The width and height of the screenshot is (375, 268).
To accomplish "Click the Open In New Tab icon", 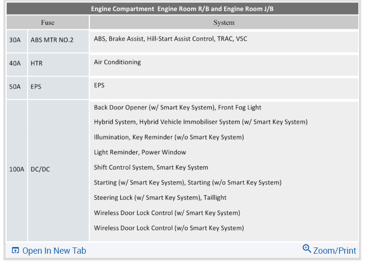I will [15, 251].
